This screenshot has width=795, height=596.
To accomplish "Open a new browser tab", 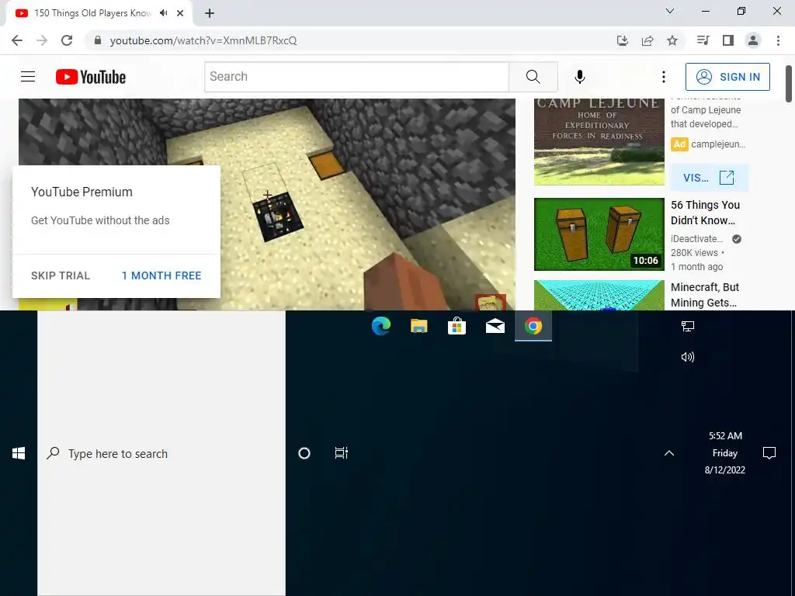I will (210, 13).
